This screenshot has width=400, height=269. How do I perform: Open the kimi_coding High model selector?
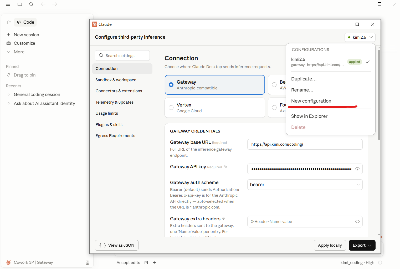tap(357, 262)
